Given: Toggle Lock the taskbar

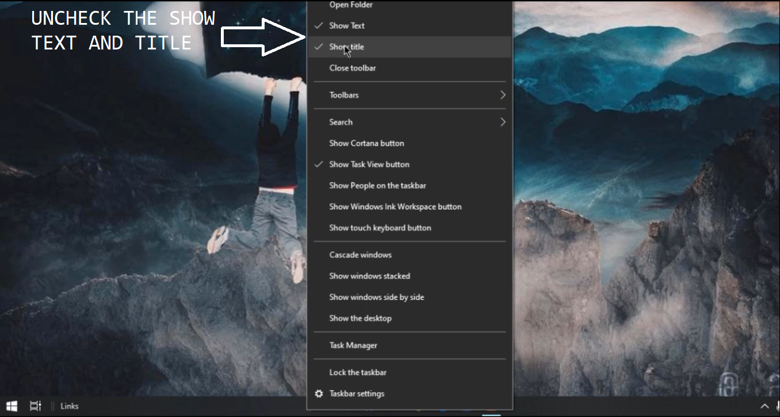Looking at the screenshot, I should pos(410,372).
